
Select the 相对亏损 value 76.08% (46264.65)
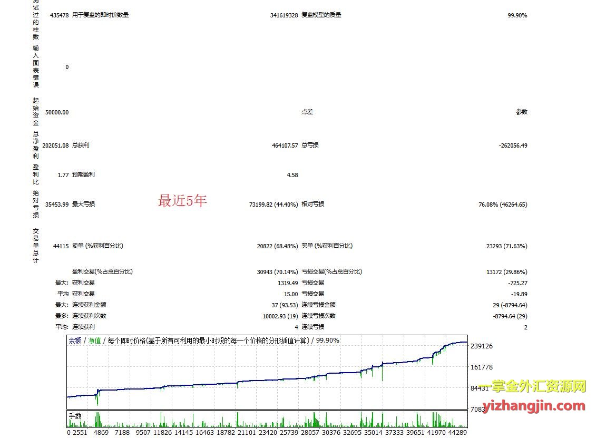click(502, 205)
